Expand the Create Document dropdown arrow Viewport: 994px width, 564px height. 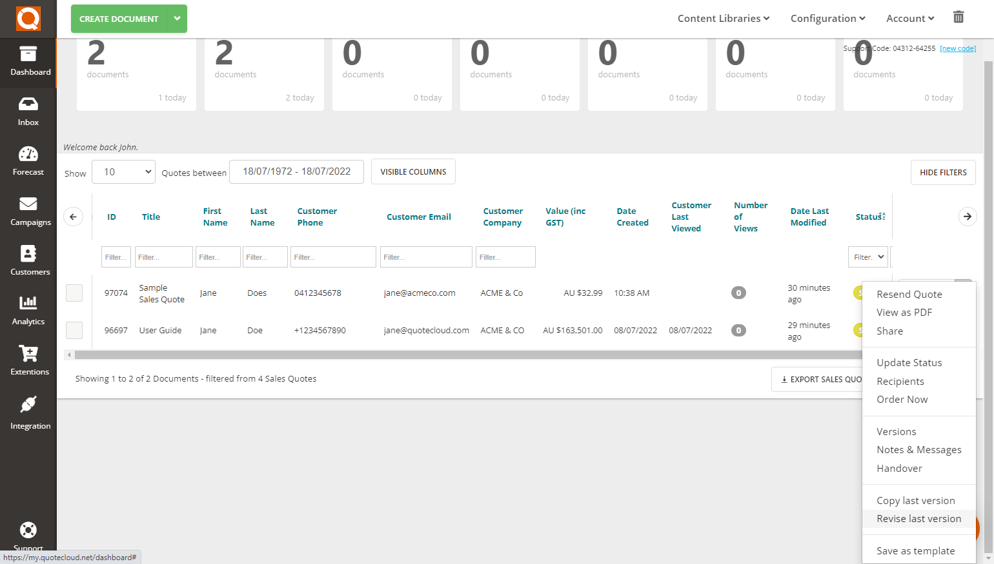(177, 19)
